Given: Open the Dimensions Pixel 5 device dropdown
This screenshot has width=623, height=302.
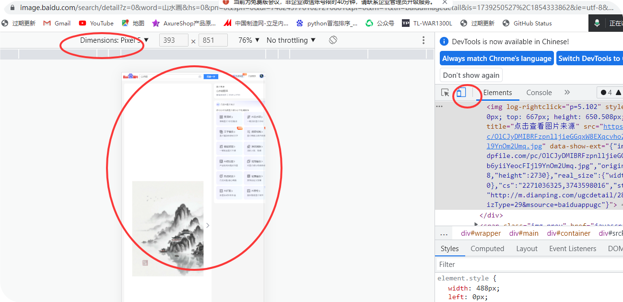Looking at the screenshot, I should tap(115, 40).
